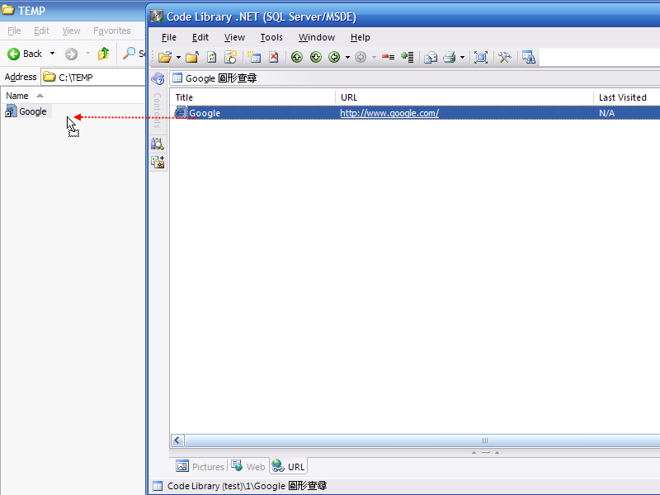Sort by the URL column header
The image size is (660, 495).
(464, 97)
